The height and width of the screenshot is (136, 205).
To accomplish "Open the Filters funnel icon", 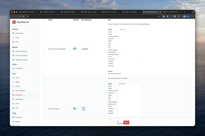I will point(13,82).
